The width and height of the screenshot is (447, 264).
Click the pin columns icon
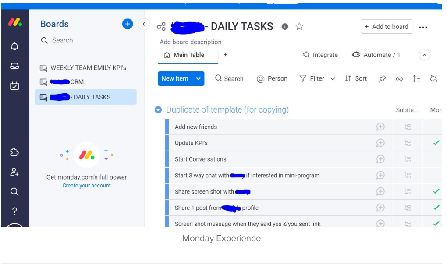pyautogui.click(x=382, y=79)
